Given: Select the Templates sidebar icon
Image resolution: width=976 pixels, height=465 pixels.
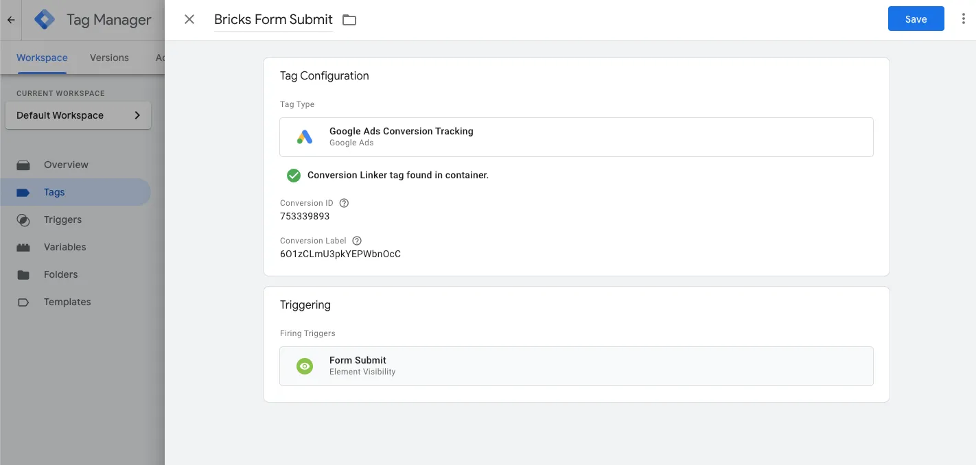Looking at the screenshot, I should [x=24, y=302].
